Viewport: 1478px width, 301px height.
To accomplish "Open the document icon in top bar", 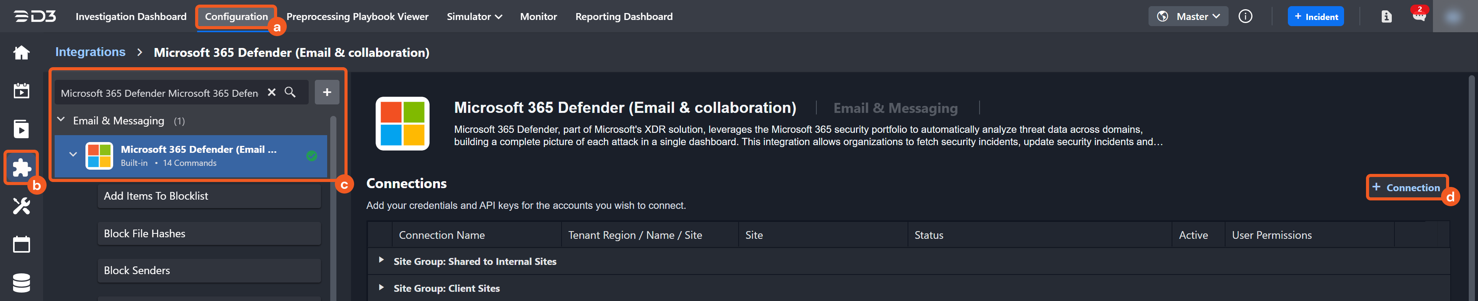I will tap(1386, 17).
